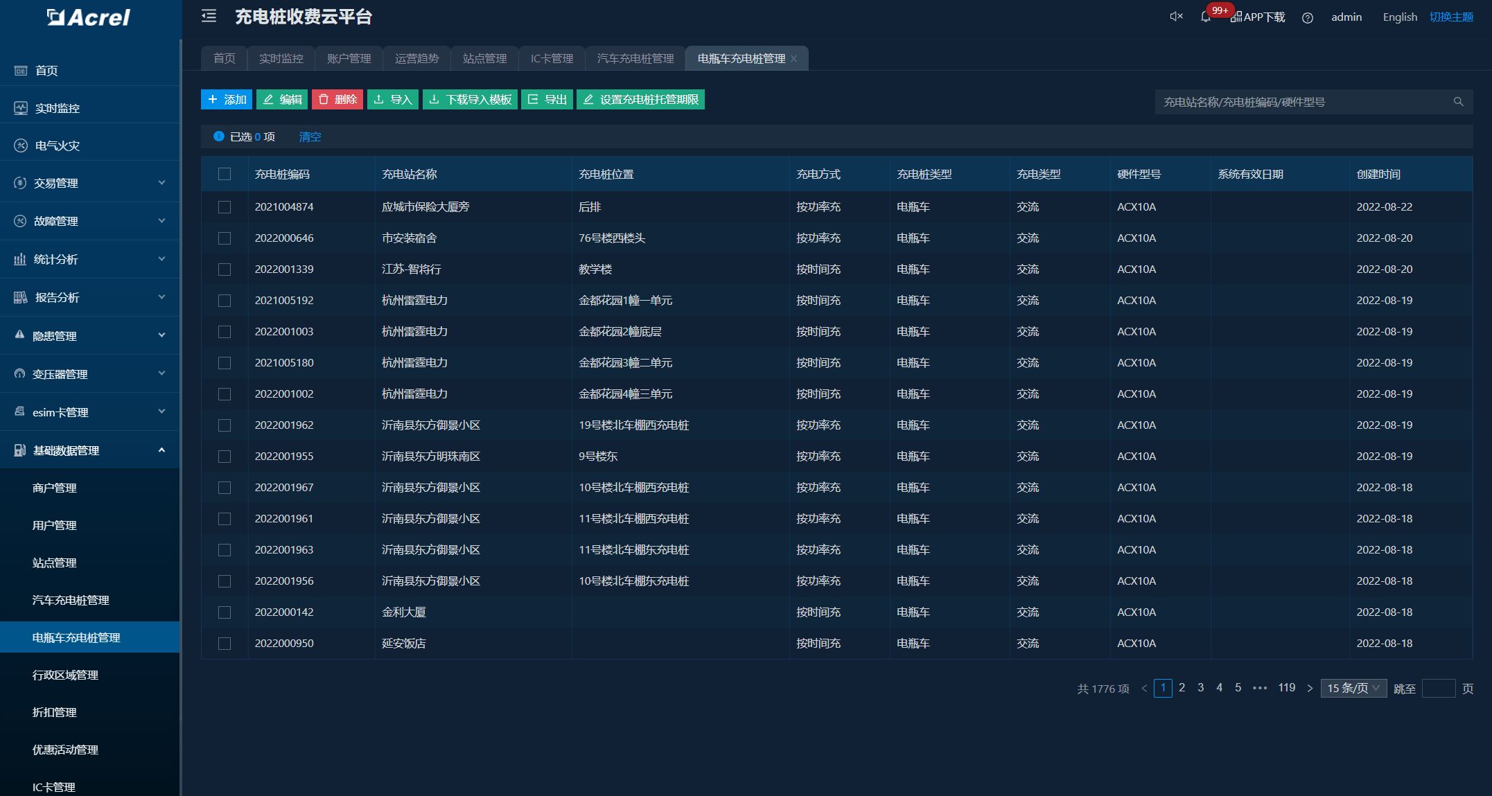Select the 实时监控 sidebar icon
Viewport: 1492px width, 796px height.
click(x=20, y=108)
